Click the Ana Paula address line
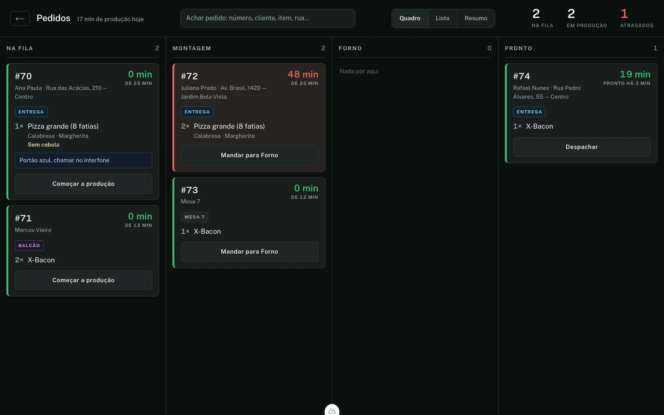This screenshot has width=664, height=415. coord(61,92)
